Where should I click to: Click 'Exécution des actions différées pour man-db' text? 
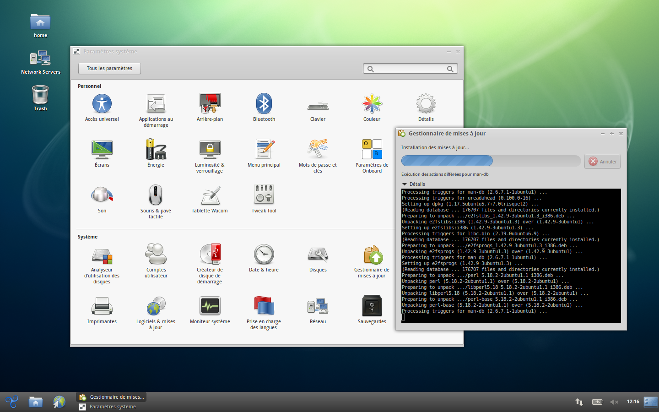coord(445,174)
